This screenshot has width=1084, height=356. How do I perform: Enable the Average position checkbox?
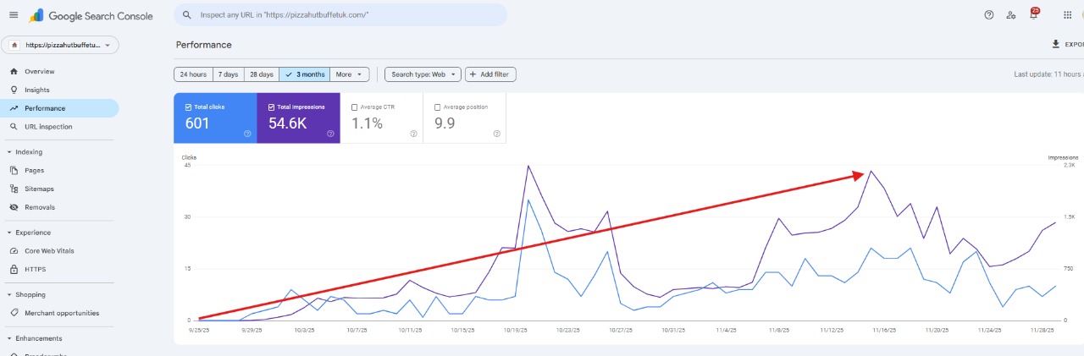(437, 107)
